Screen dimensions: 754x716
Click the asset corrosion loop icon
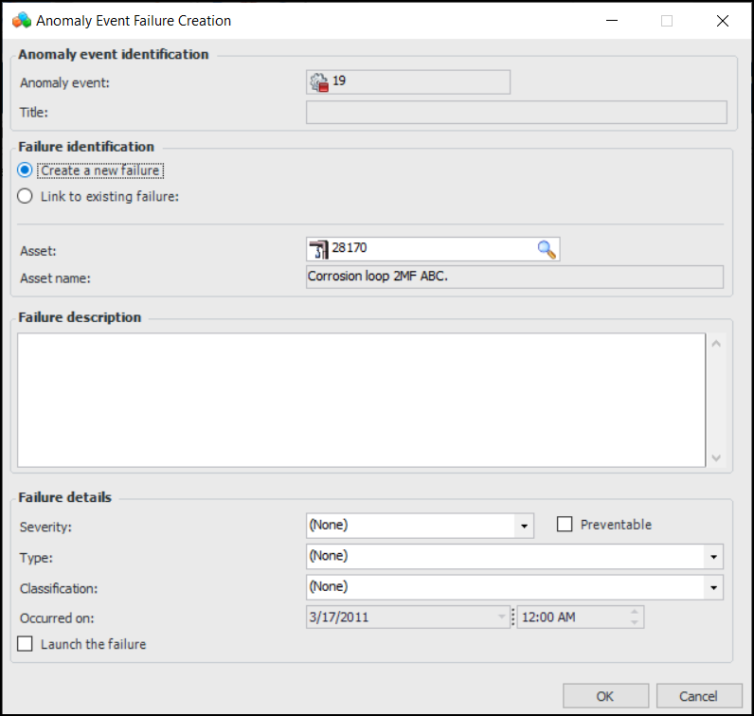tap(318, 250)
